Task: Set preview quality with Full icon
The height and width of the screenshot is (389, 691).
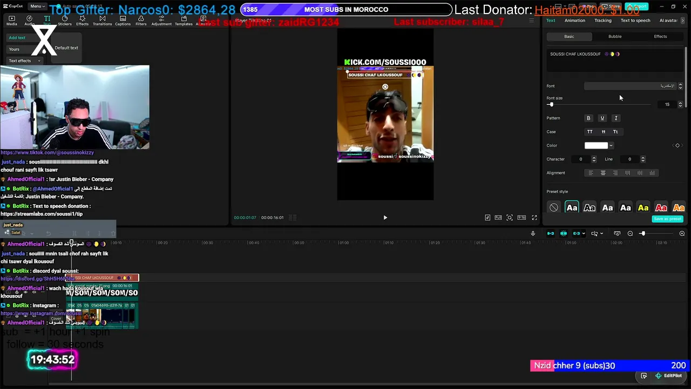Action: click(x=498, y=218)
